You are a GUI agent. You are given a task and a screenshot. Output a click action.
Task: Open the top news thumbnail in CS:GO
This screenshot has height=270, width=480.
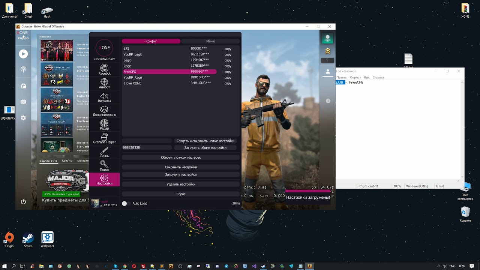57,51
